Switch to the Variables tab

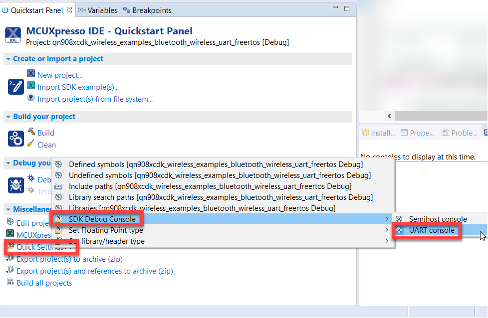coord(98,10)
